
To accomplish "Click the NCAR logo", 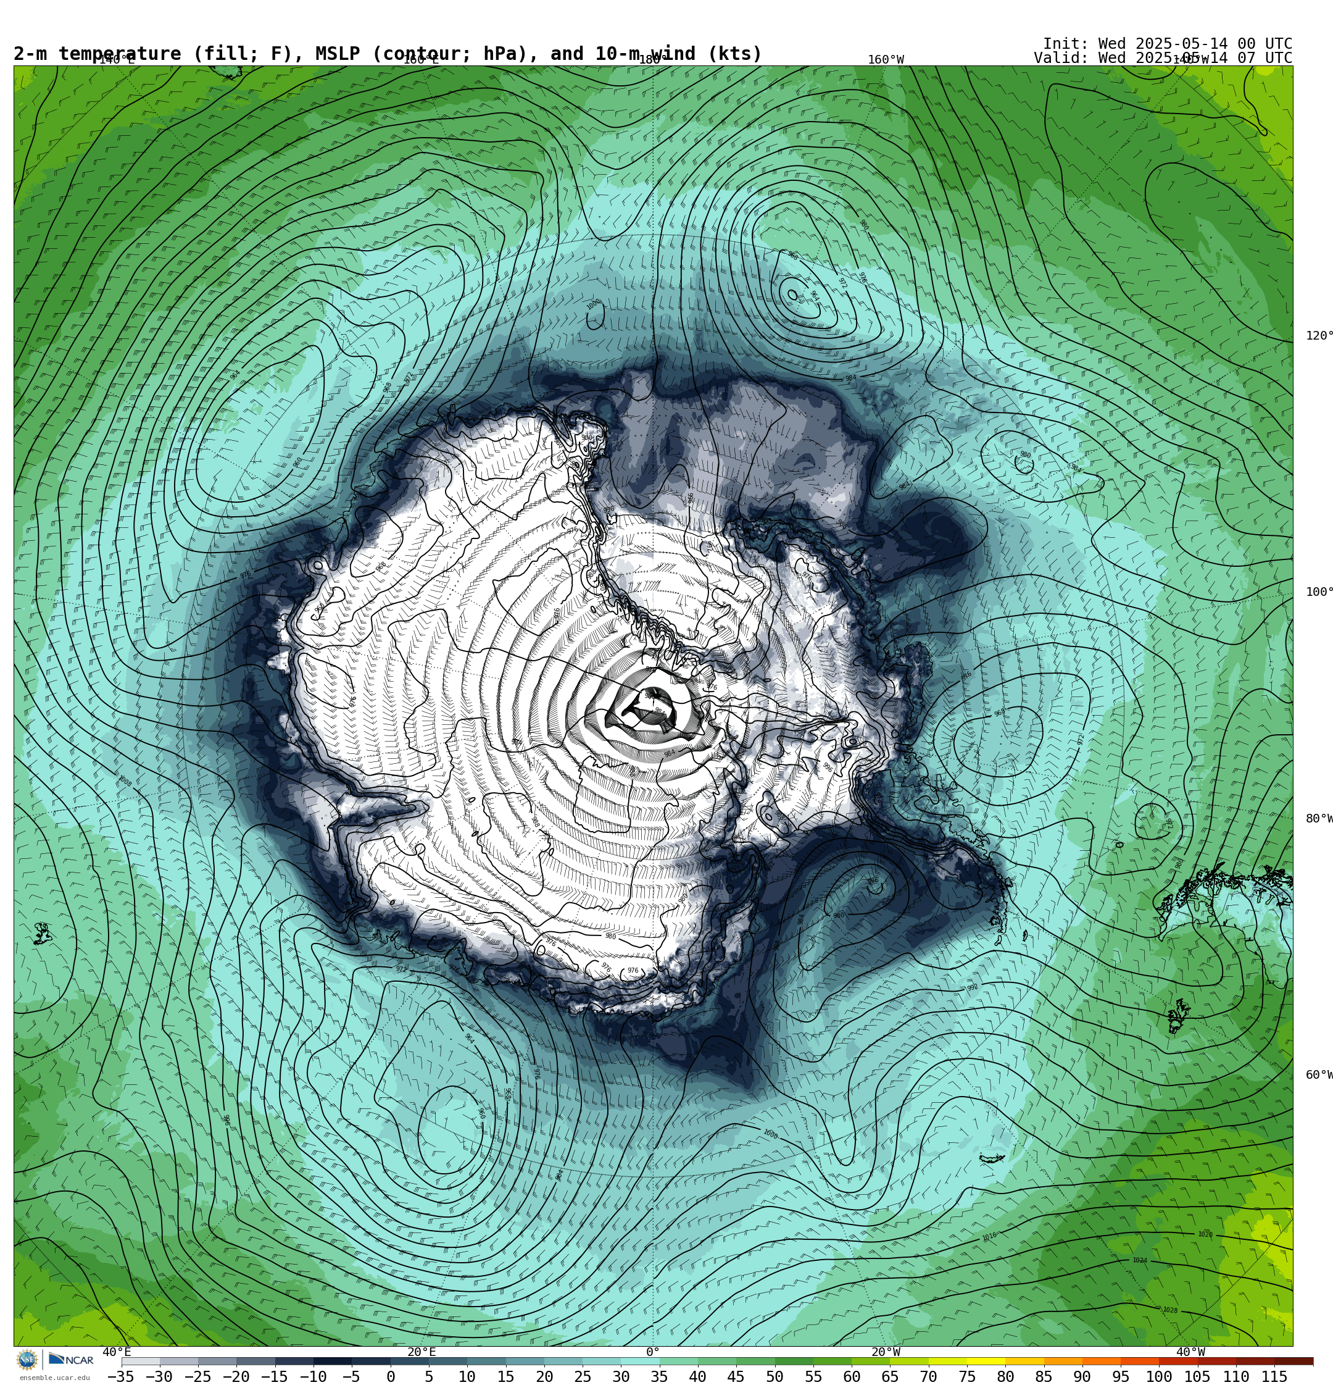I will pyautogui.click(x=72, y=1359).
